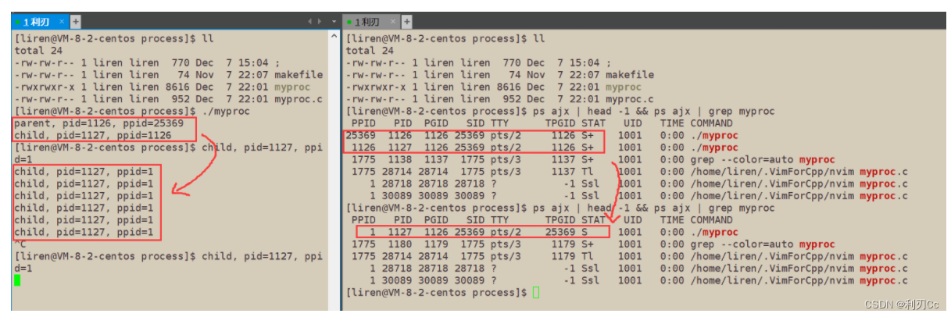
Task: Add a new tab in the left pane
Action: [76, 22]
